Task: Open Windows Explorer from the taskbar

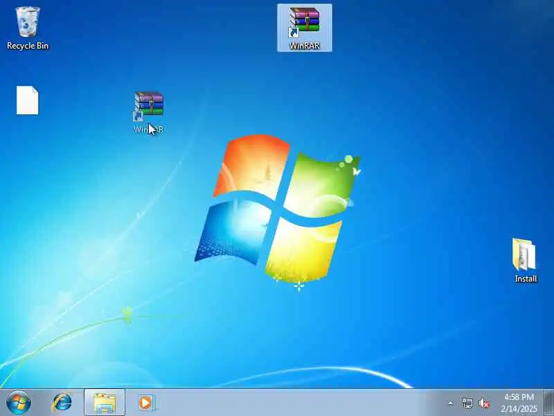Action: click(105, 403)
